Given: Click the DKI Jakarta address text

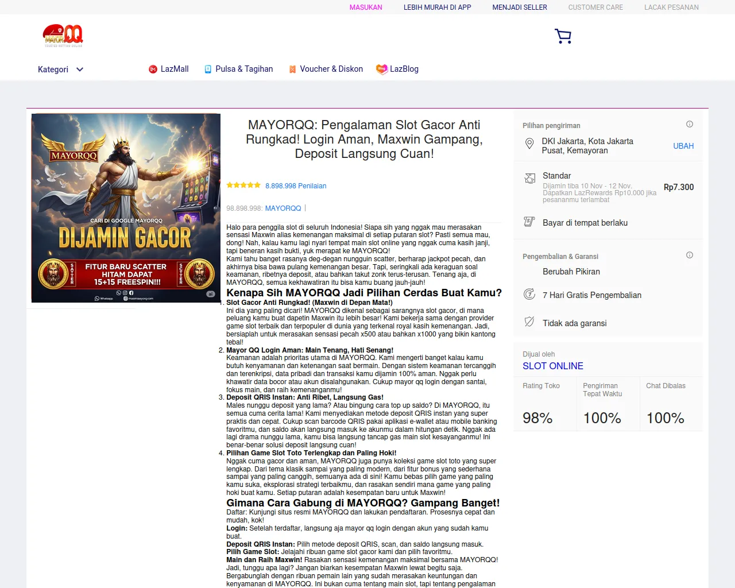Looking at the screenshot, I should point(587,146).
